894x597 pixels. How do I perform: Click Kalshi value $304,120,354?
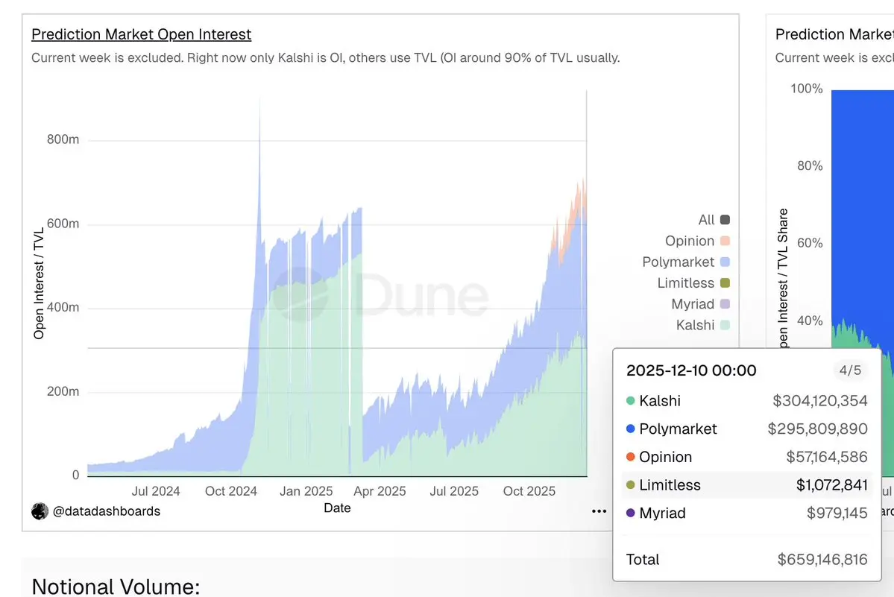(x=820, y=401)
